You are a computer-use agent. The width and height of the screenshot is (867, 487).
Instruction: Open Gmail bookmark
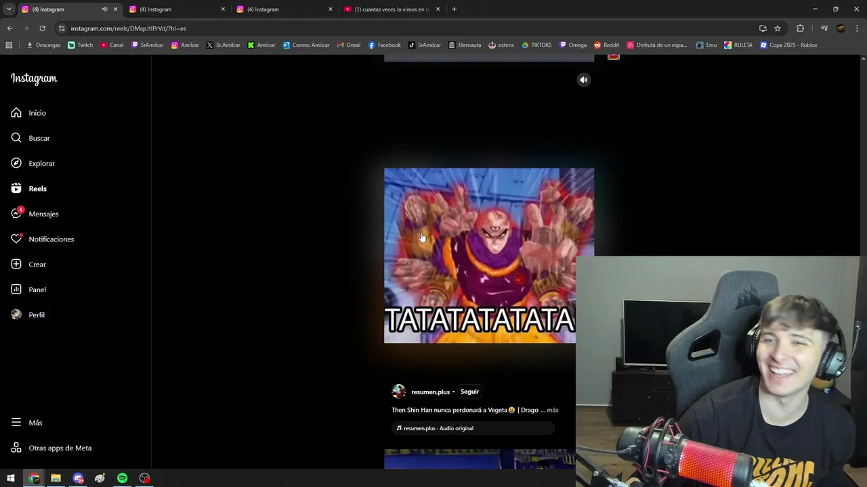(349, 45)
